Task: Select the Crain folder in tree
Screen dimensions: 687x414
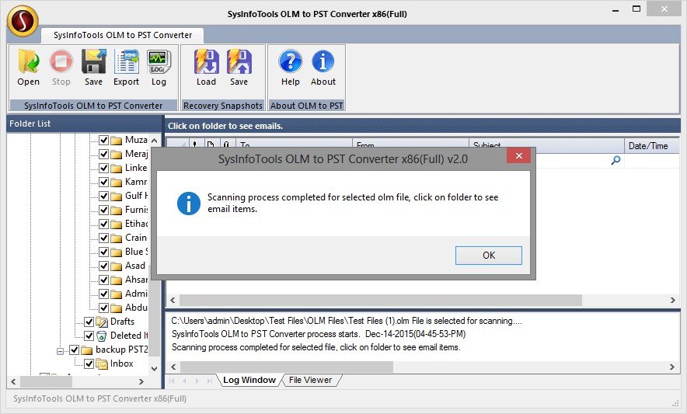Action: [136, 238]
